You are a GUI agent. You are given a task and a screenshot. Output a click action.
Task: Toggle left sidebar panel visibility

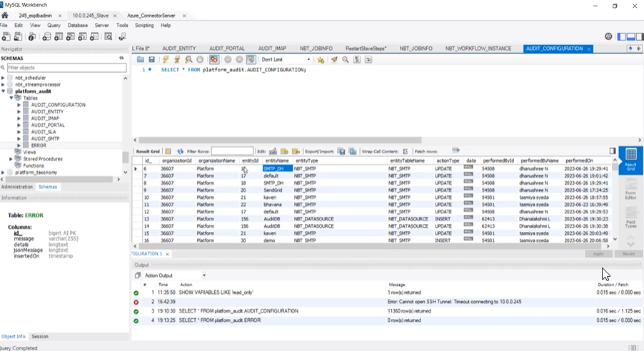pos(622,36)
